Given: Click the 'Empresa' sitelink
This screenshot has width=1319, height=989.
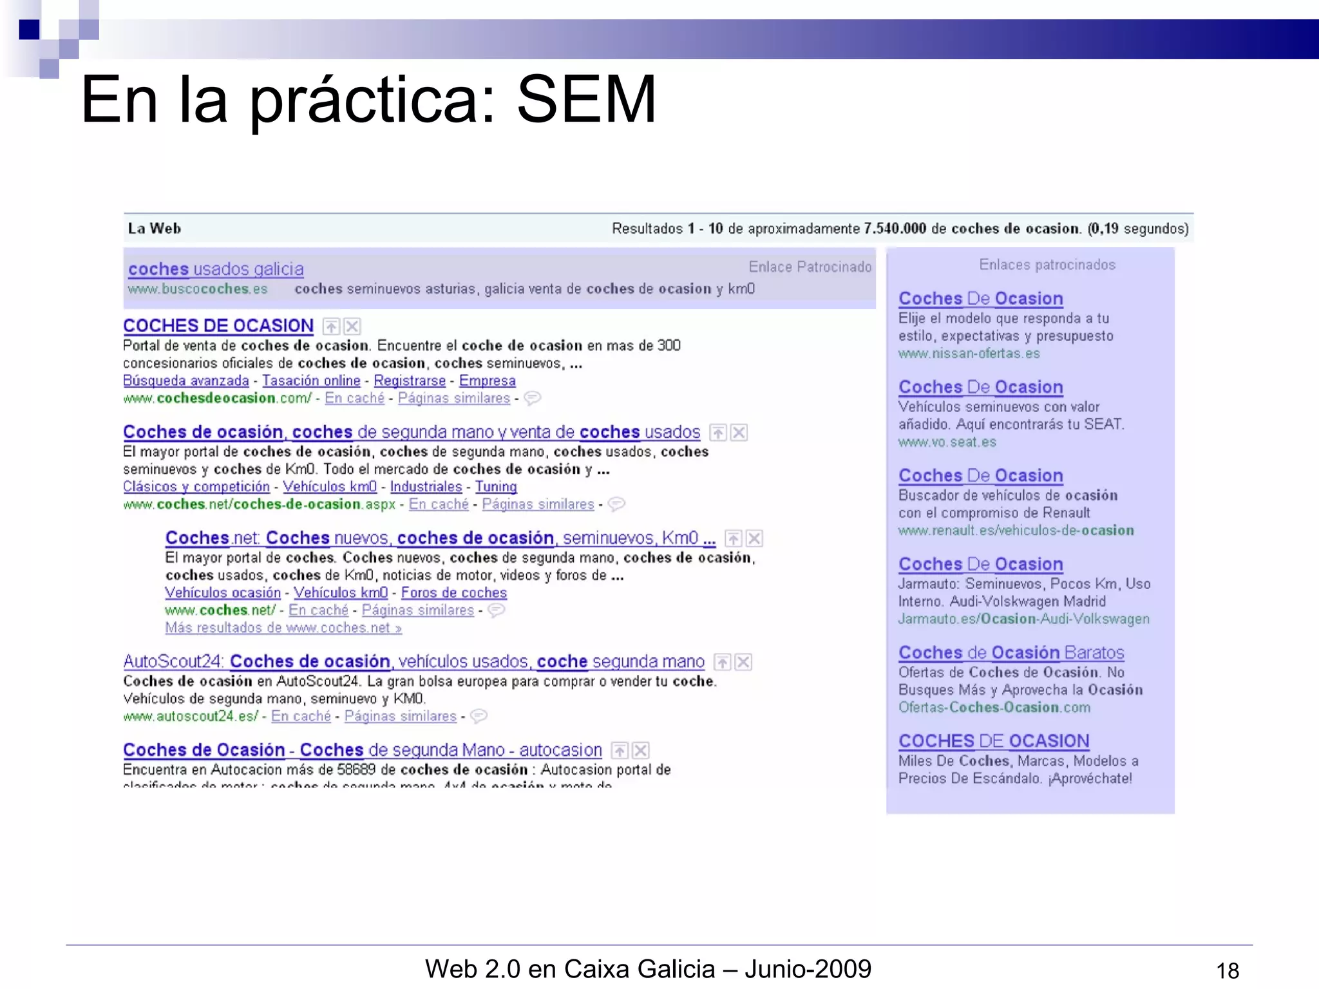Looking at the screenshot, I should point(488,381).
